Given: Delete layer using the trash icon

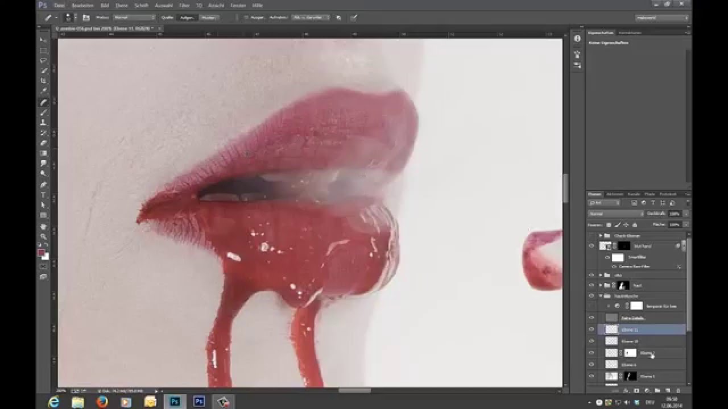Looking at the screenshot, I should (678, 391).
